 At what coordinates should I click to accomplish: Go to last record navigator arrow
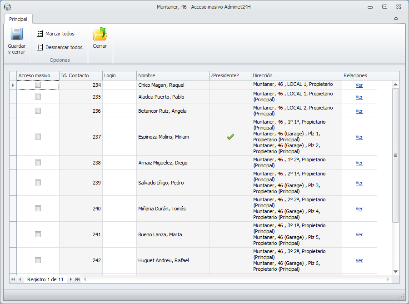point(77,279)
